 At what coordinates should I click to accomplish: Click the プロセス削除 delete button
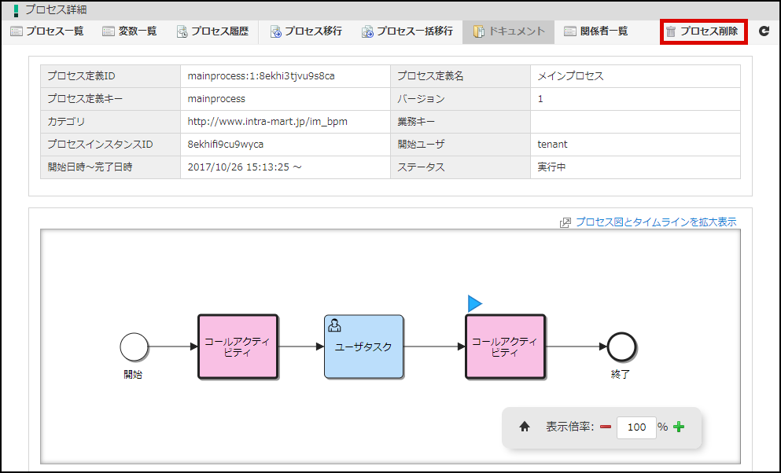click(x=703, y=31)
